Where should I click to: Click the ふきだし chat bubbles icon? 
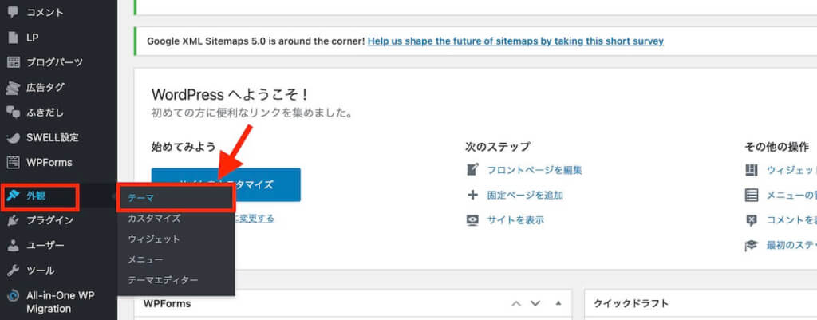[13, 112]
